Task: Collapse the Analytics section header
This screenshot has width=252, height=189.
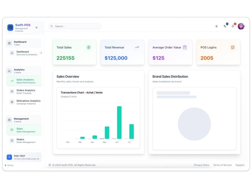Action: point(23,71)
